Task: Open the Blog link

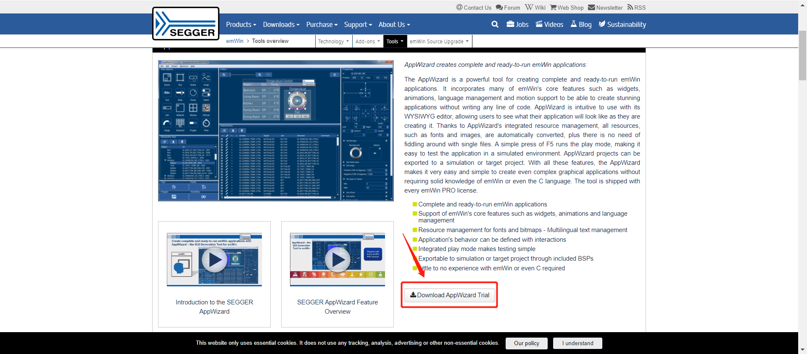Action: [581, 24]
